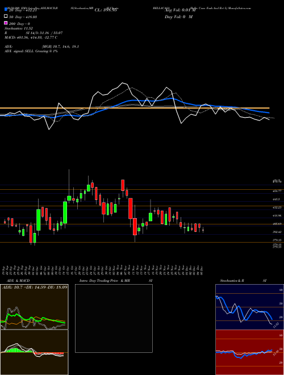284x375 pixels.
Task: Click the highest red candle near 06 Nov
Action: click(123, 186)
